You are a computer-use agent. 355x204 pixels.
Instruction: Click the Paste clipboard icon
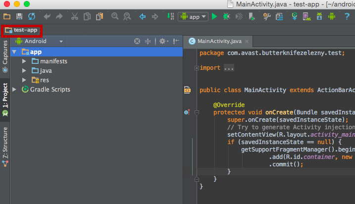click(x=100, y=16)
